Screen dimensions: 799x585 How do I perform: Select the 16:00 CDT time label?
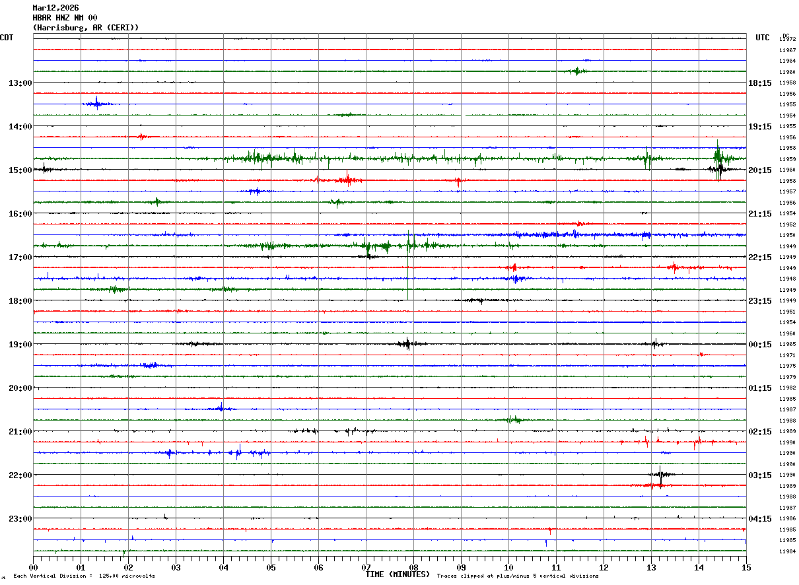tap(20, 214)
